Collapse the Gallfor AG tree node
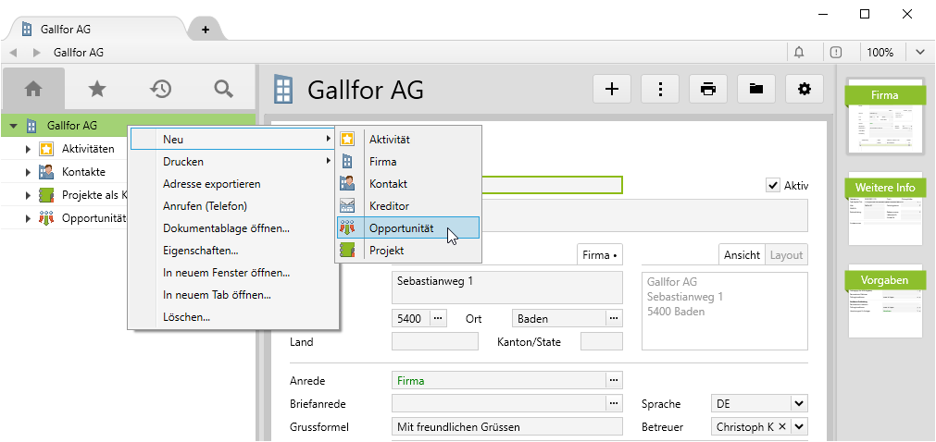This screenshot has width=936, height=442. coord(14,126)
